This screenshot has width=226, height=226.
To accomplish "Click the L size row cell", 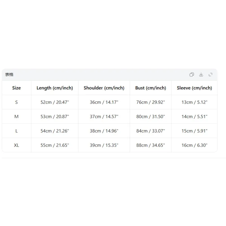I will [x=16, y=131].
